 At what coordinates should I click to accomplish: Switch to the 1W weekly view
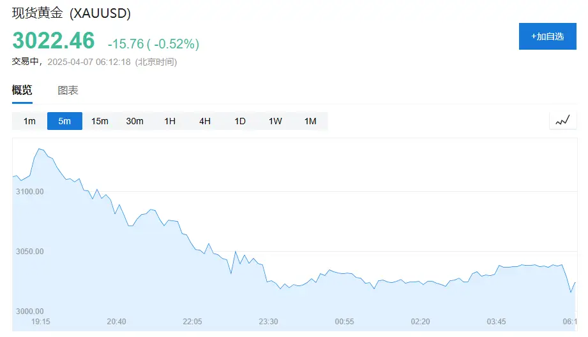(x=275, y=121)
